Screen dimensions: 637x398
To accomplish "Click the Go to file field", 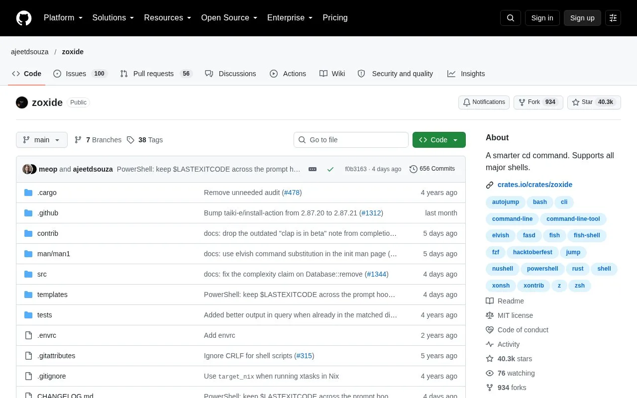I will pyautogui.click(x=351, y=140).
